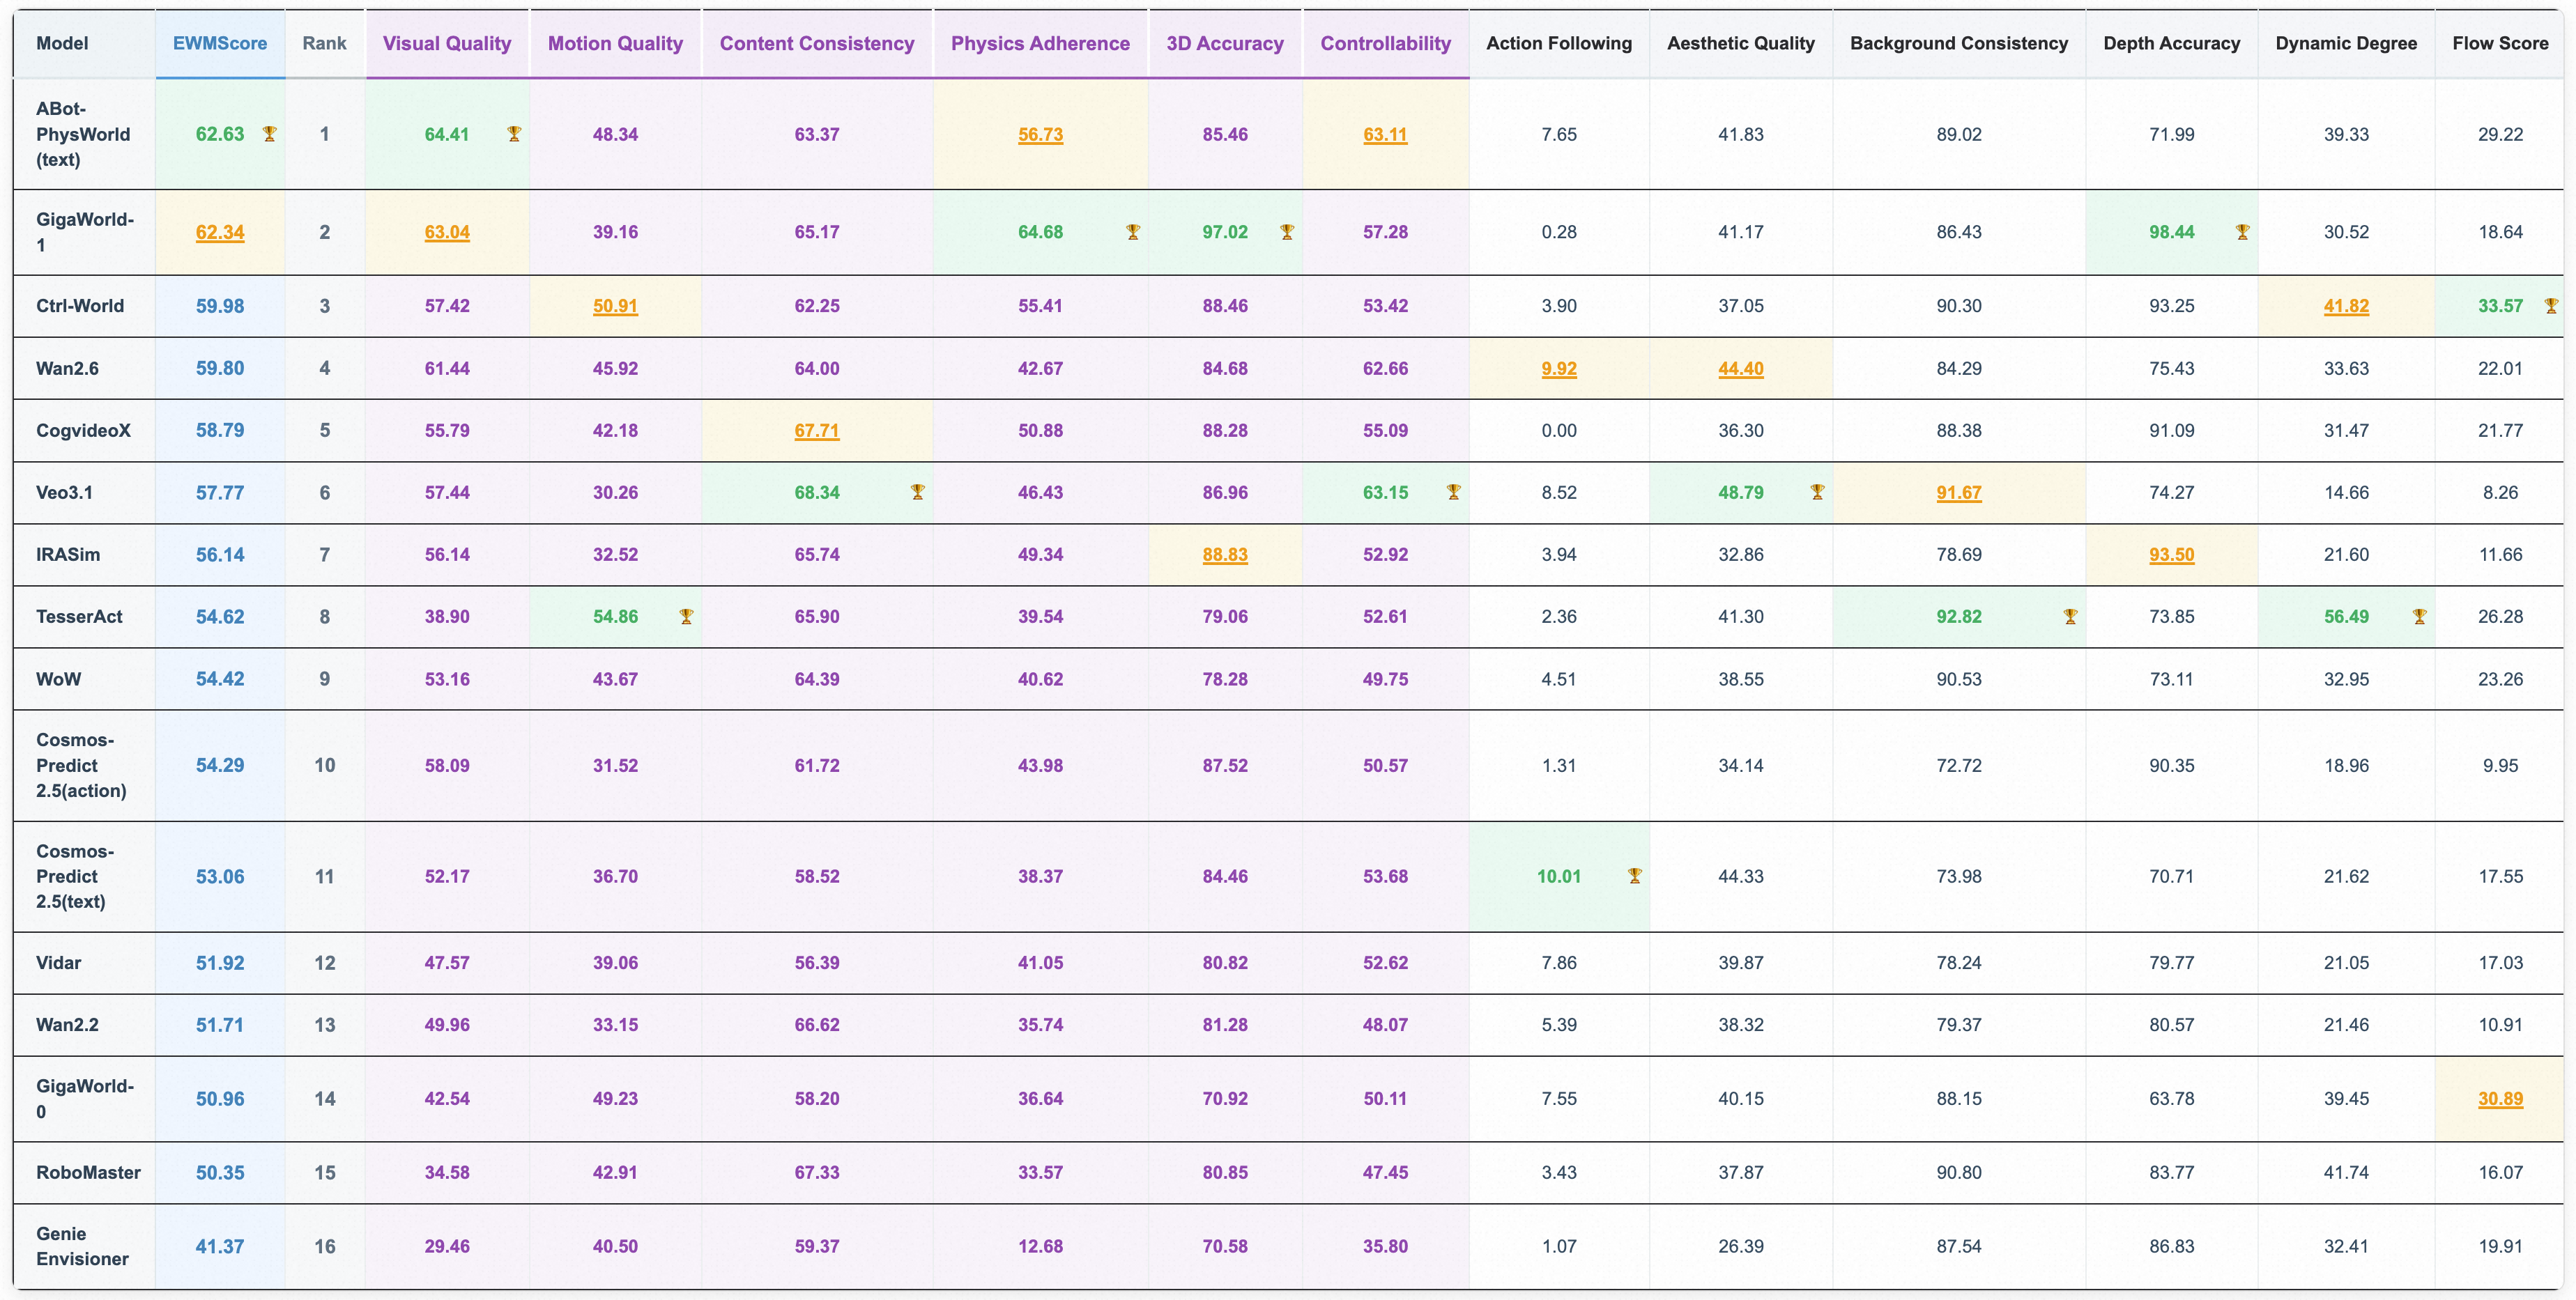The image size is (2576, 1300).
Task: Sort the table by EWMScore header
Action: click(x=220, y=43)
